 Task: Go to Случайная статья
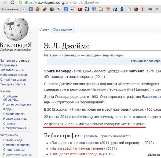coord(13,80)
